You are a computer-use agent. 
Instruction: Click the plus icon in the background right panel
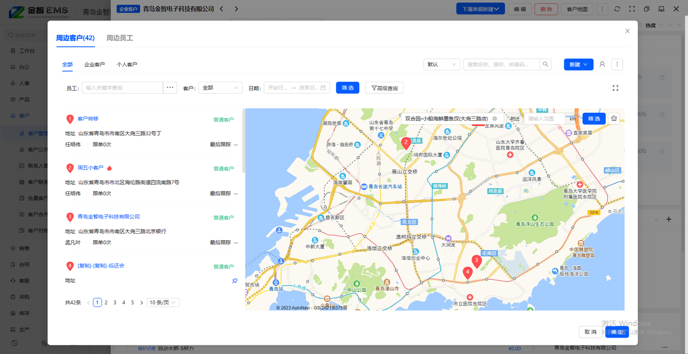[669, 219]
